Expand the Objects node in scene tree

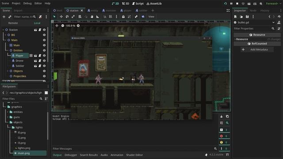pyautogui.click(x=8, y=71)
